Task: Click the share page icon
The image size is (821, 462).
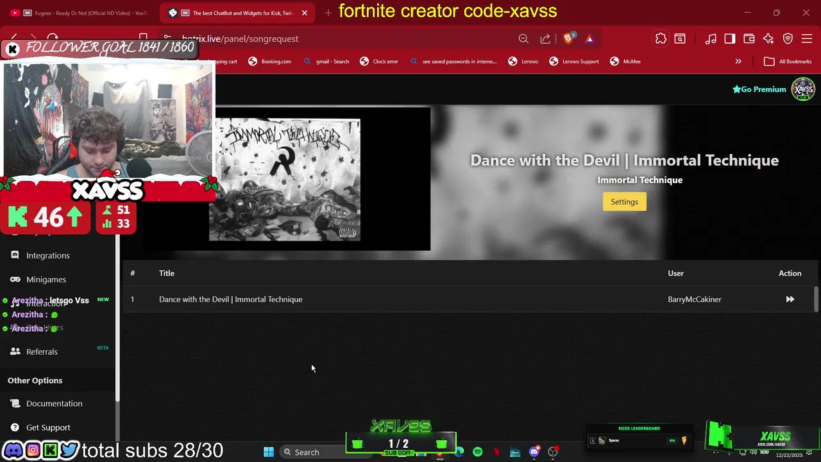Action: (x=545, y=38)
